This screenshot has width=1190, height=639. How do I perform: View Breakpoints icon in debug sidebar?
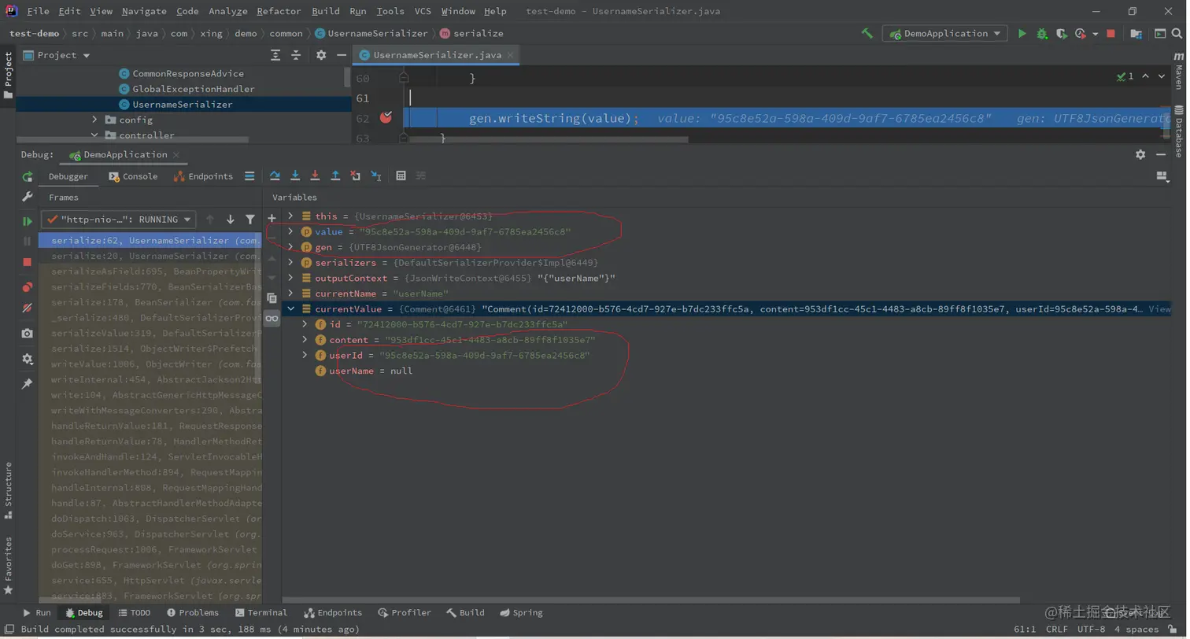[x=28, y=287]
